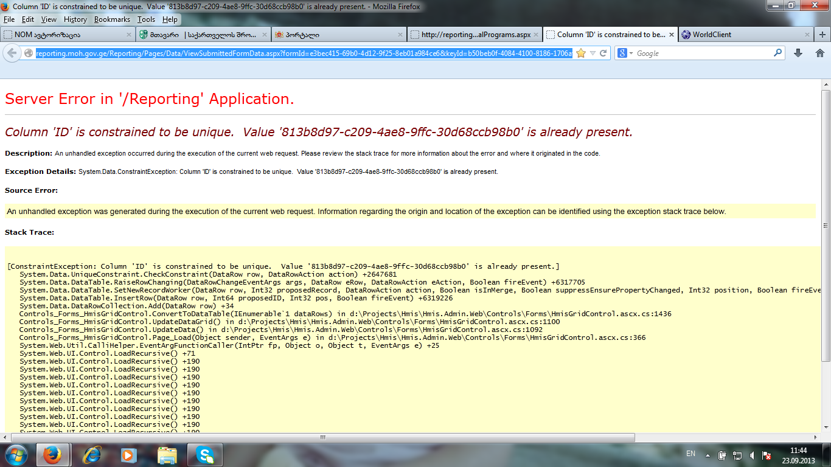Go to the Firefox Home page icon
The image size is (831, 467).
tap(819, 54)
